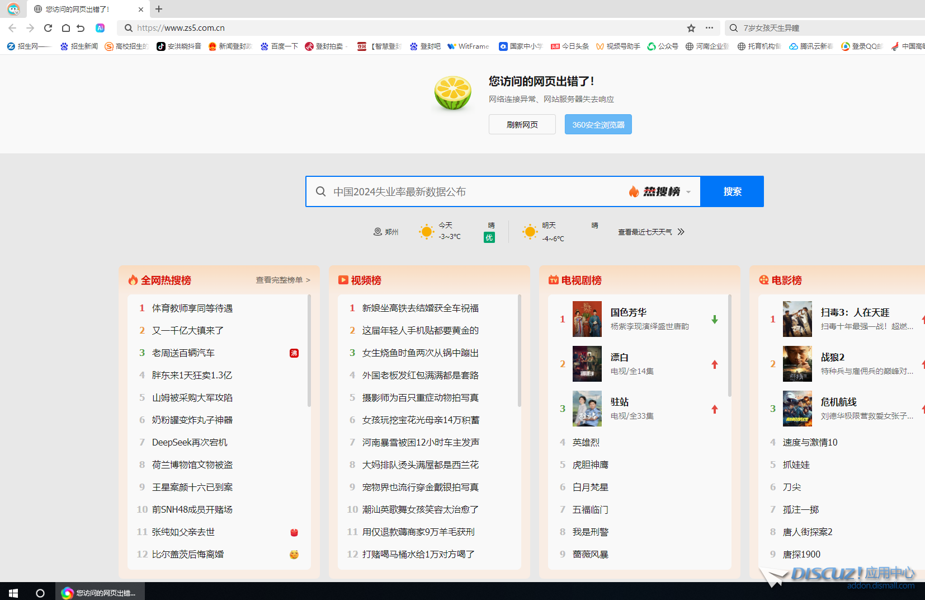Open video 河南暴雪被困12小时车主发声
The height and width of the screenshot is (600, 925).
(x=421, y=442)
